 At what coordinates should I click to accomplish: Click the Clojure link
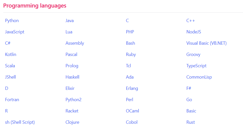pos(72,122)
